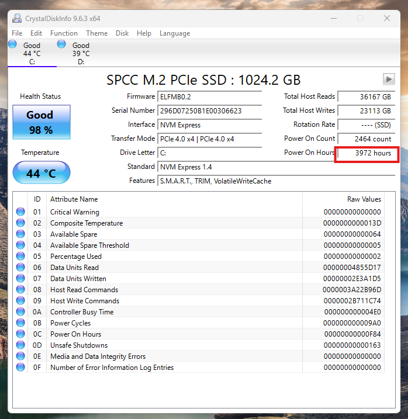Screen dimensions: 408x419
Task: Select the Percentage Used attribute name
Action: (75, 257)
